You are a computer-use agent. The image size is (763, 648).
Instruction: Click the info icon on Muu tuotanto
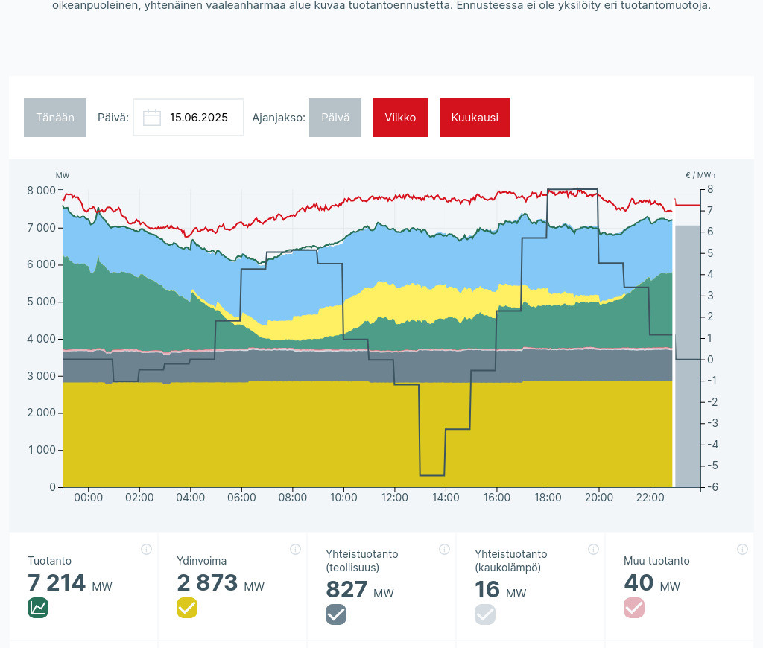742,550
